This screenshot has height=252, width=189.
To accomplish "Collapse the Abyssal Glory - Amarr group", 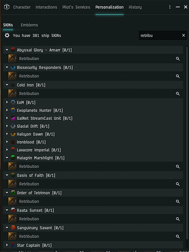I will (x=7, y=50).
